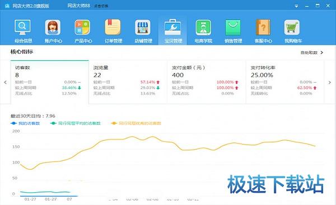Click the first 01-27 x-axis date label

[x=30, y=199]
